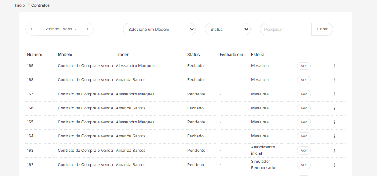Open three-dot menu for contract 164
This screenshot has height=176, width=377.
click(334, 136)
